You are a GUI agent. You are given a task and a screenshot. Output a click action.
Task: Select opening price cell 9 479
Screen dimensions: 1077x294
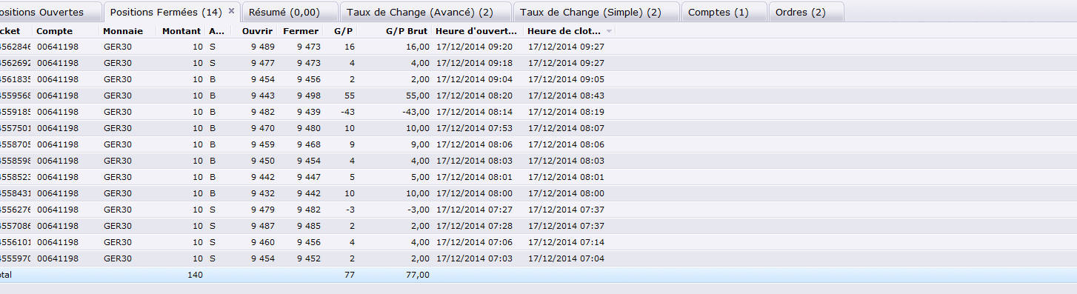(262, 210)
